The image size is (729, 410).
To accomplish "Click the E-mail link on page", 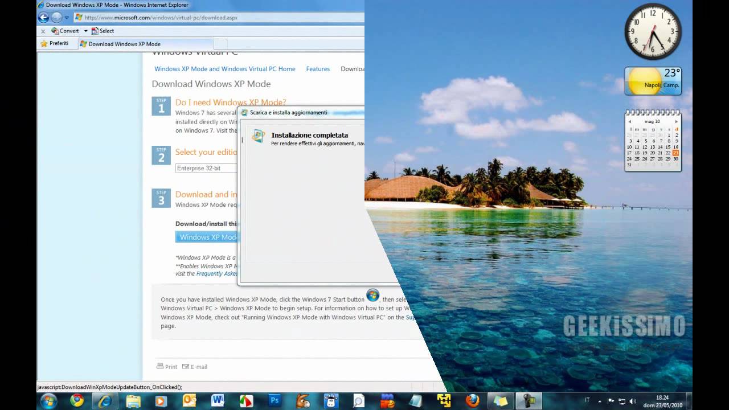I will coord(194,367).
